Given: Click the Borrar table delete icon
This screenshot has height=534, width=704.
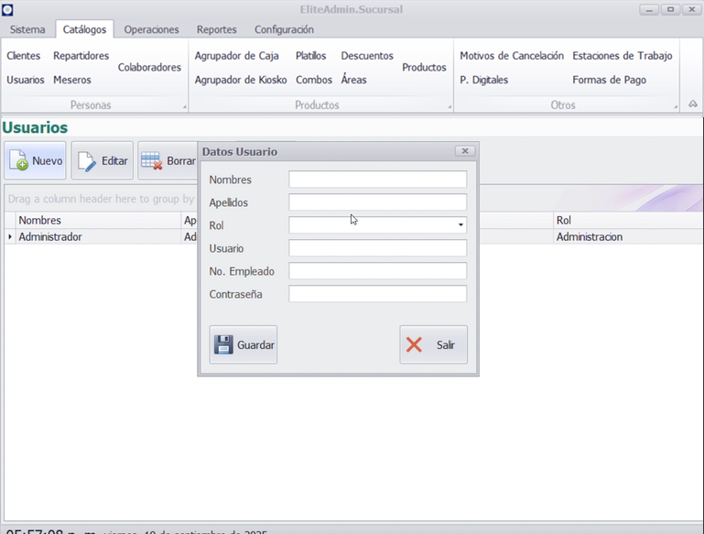Looking at the screenshot, I should point(152,161).
